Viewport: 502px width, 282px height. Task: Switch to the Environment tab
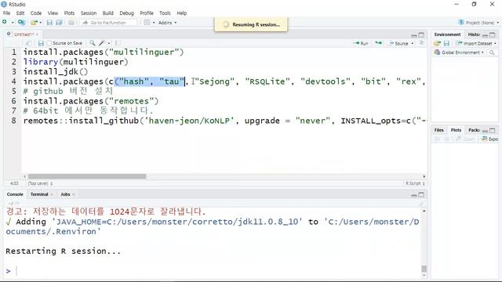click(x=447, y=34)
